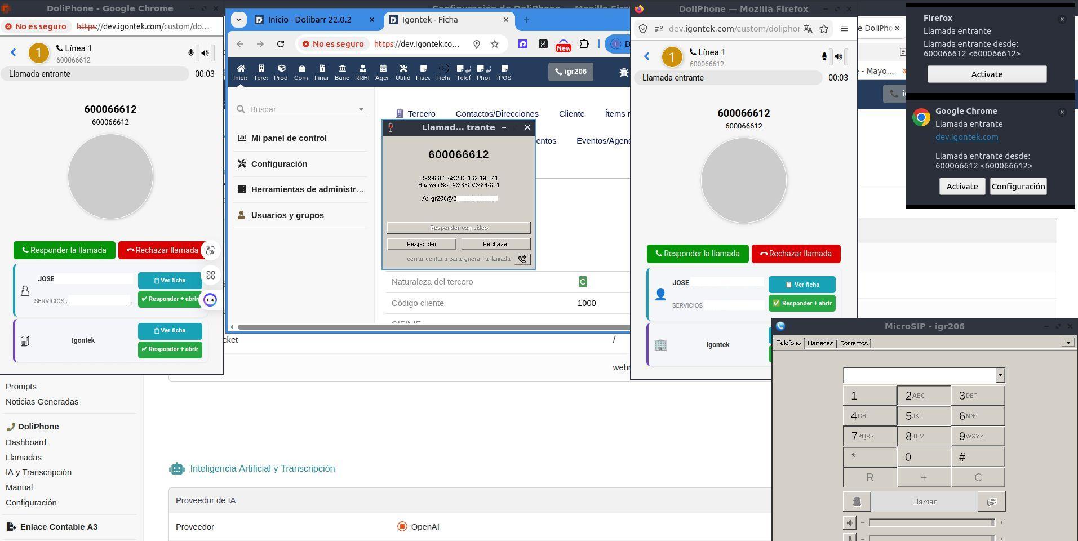Click Ver ficha for JOSE in Chrome DoliPhone
Screen dimensions: 1078x541
(170, 281)
